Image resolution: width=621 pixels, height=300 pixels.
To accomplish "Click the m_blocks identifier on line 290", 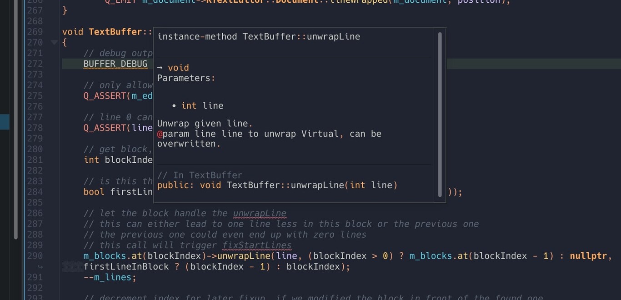I will coord(100,256).
